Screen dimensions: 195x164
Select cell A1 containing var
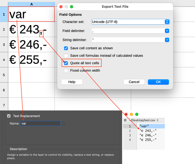click(31, 14)
